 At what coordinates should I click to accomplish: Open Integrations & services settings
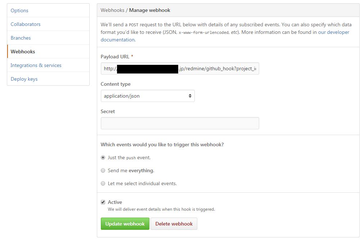pyautogui.click(x=36, y=65)
